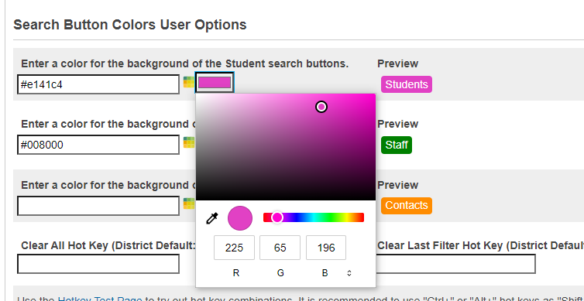The height and width of the screenshot is (301, 584).
Task: Open color grid icon beside #008000 field
Action: pyautogui.click(x=189, y=142)
